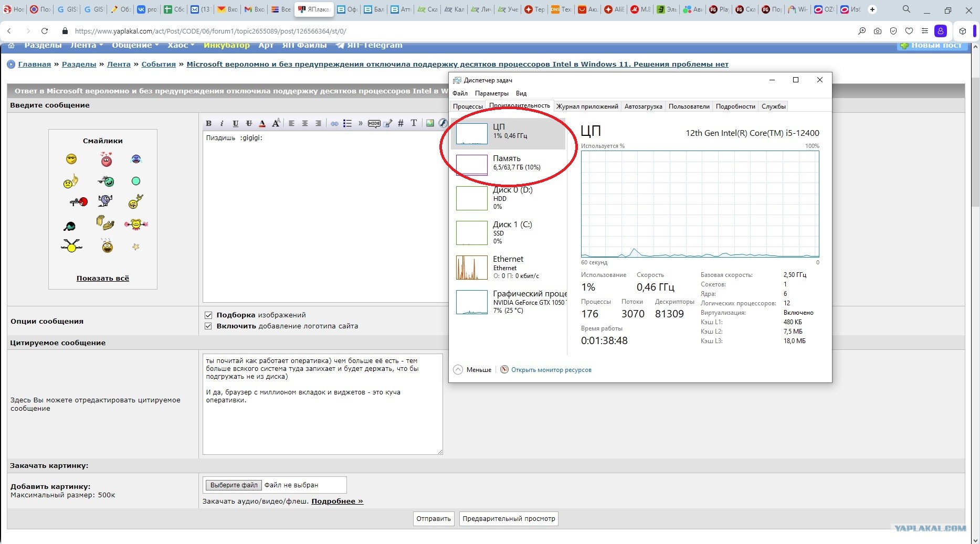Open the font size tool
Screen dimensions: 980x544
(276, 123)
